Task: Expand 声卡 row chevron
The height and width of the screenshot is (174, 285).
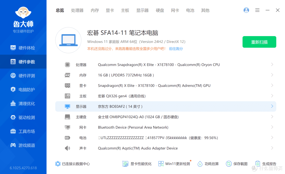Action: point(272,148)
